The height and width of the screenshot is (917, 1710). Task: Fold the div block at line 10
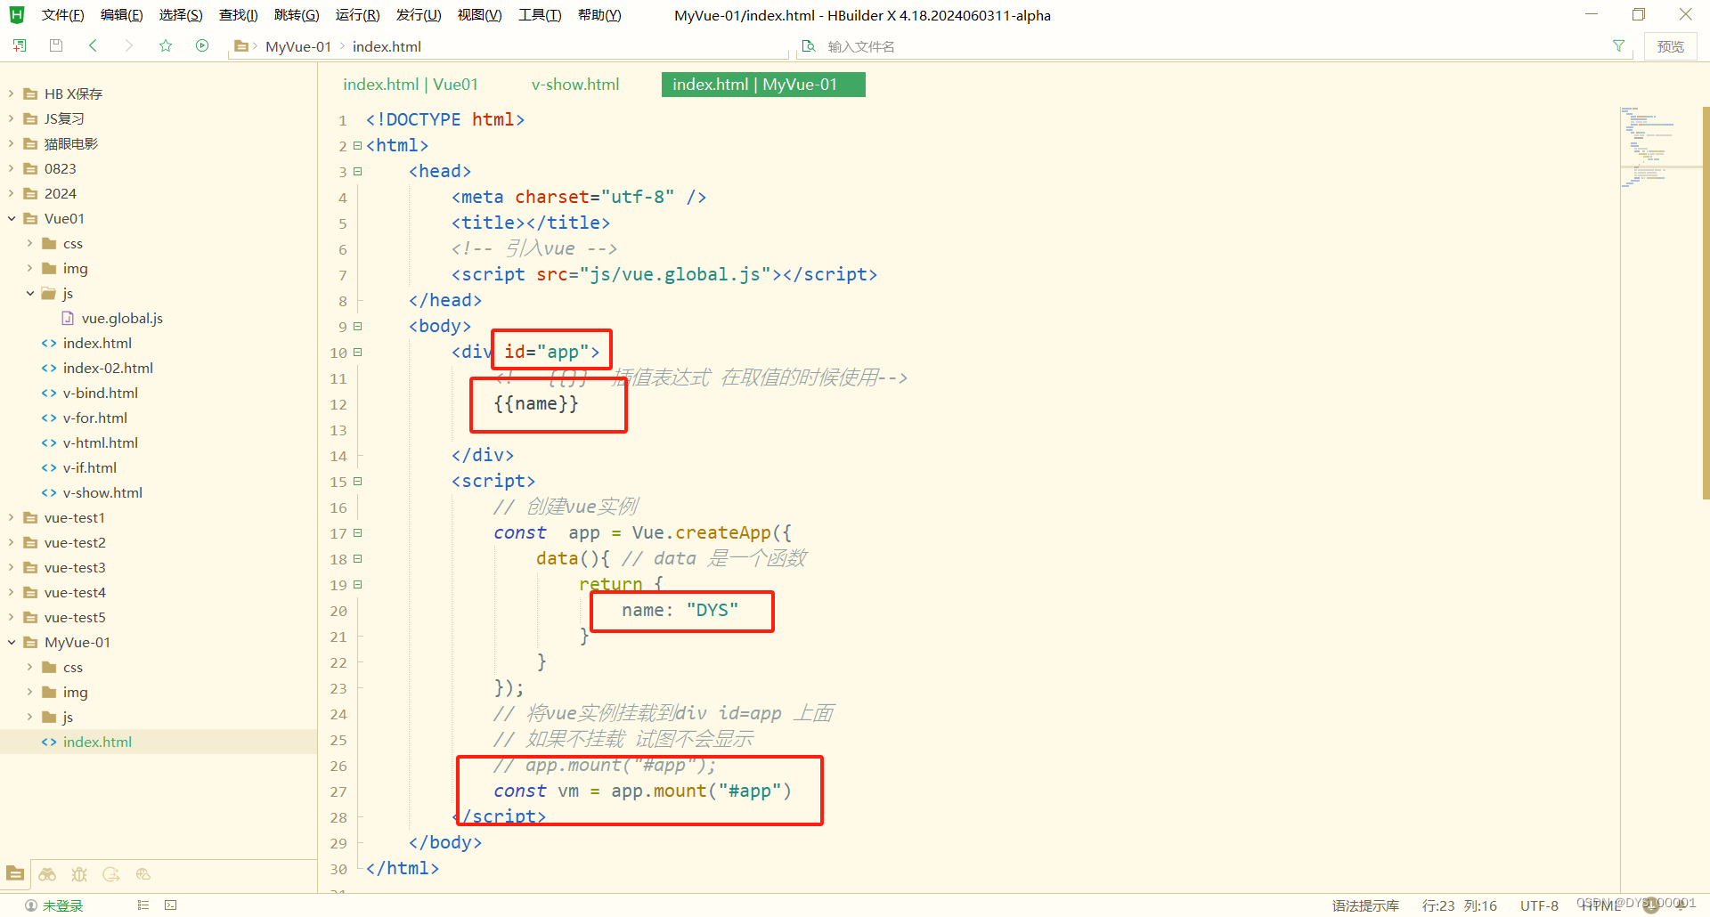click(x=357, y=352)
